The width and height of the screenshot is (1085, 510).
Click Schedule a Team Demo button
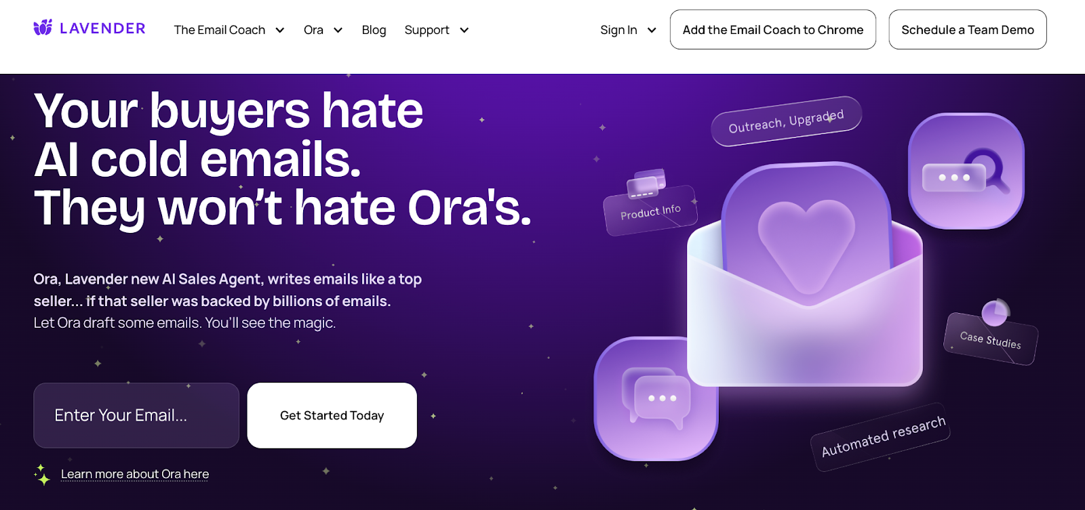pos(968,30)
